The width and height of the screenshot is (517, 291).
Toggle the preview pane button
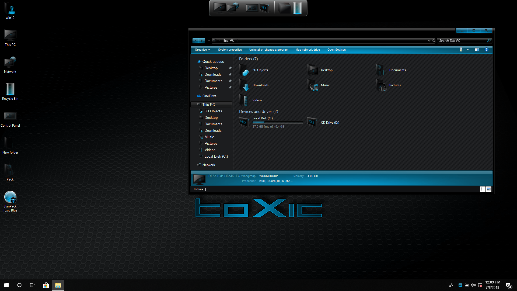click(x=477, y=50)
